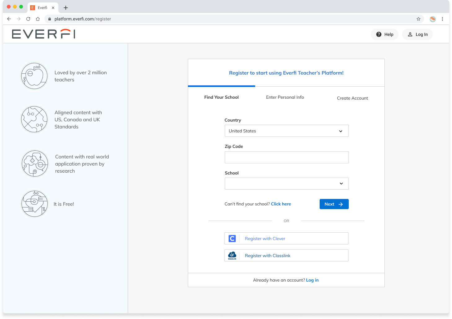Click 'Register to start using Everfi' heading
The image size is (452, 319).
[x=286, y=73]
